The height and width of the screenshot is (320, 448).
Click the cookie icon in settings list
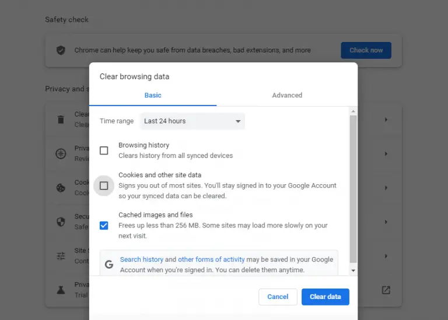(61, 188)
